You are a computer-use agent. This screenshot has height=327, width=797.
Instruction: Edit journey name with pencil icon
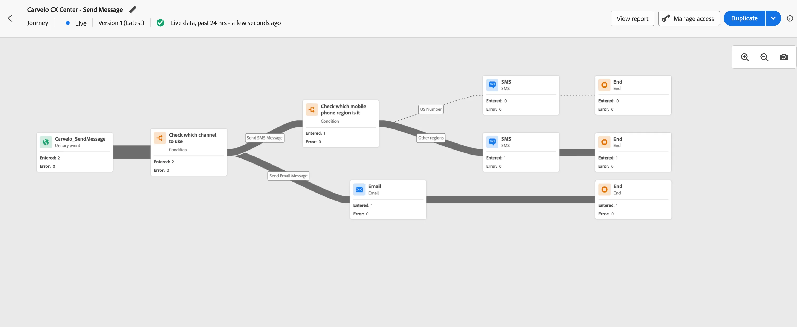click(132, 9)
